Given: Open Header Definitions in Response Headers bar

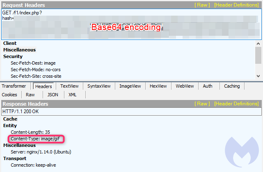Looking at the screenshot, I should (x=236, y=104).
